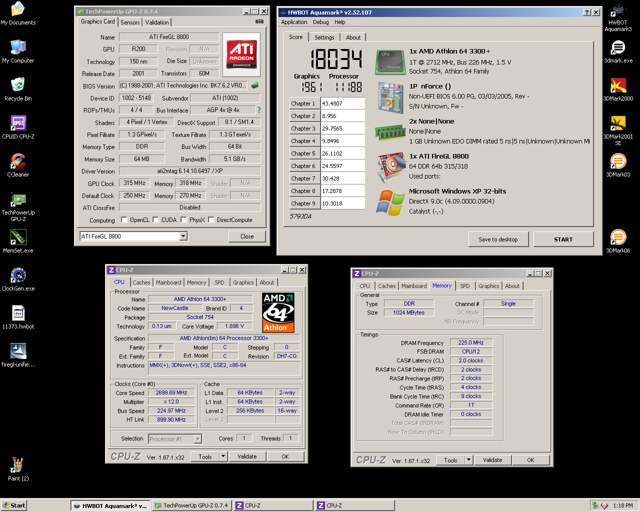640x512 pixels.
Task: Click the BIOS Version field in GPU-Z
Action: point(183,85)
